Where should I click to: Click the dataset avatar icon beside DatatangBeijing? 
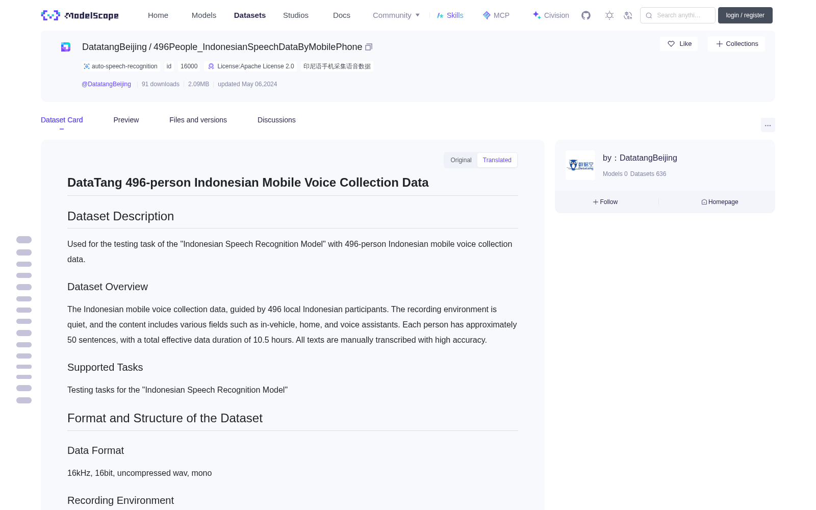point(66,47)
